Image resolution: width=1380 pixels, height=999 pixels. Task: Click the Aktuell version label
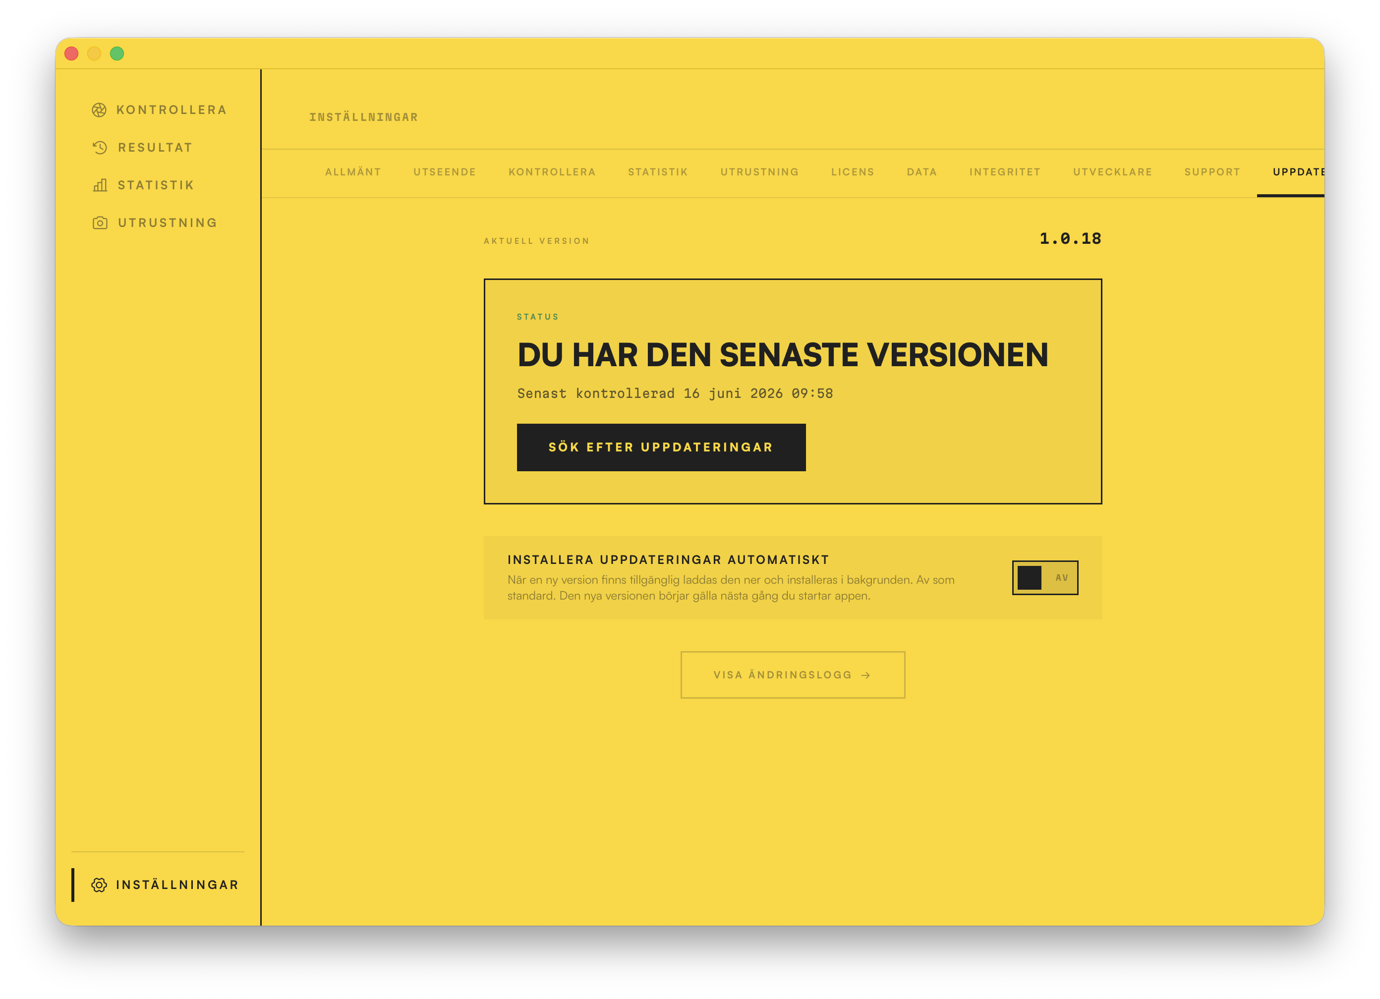click(537, 241)
